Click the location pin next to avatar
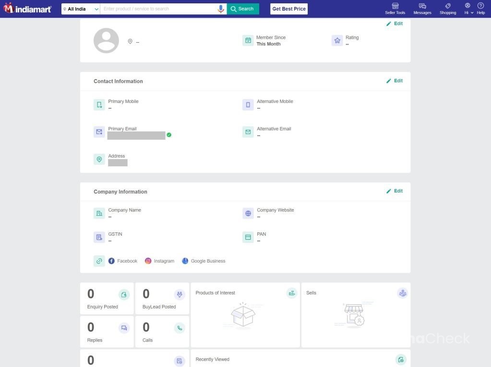 [x=130, y=41]
